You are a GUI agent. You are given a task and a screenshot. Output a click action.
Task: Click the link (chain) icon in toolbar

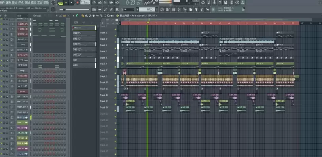(x=111, y=9)
